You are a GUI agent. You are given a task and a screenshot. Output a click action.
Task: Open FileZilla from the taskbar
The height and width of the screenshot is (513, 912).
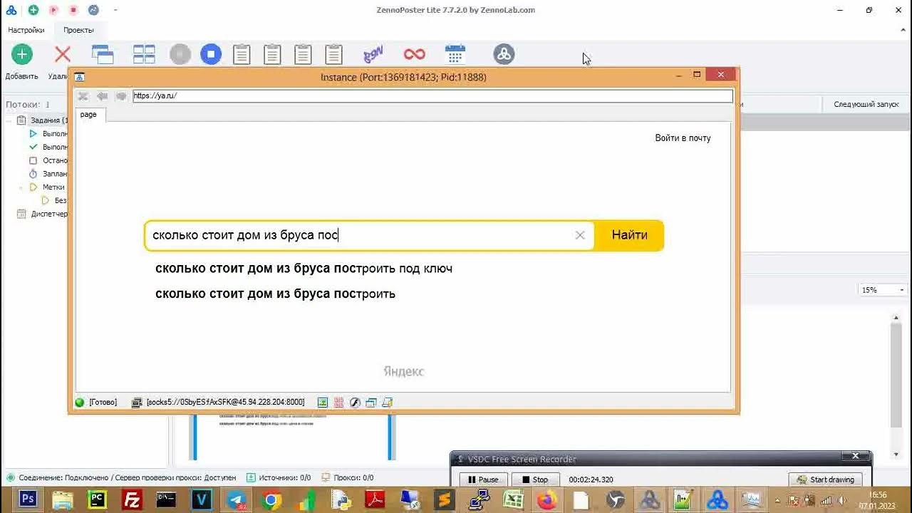(x=132, y=500)
